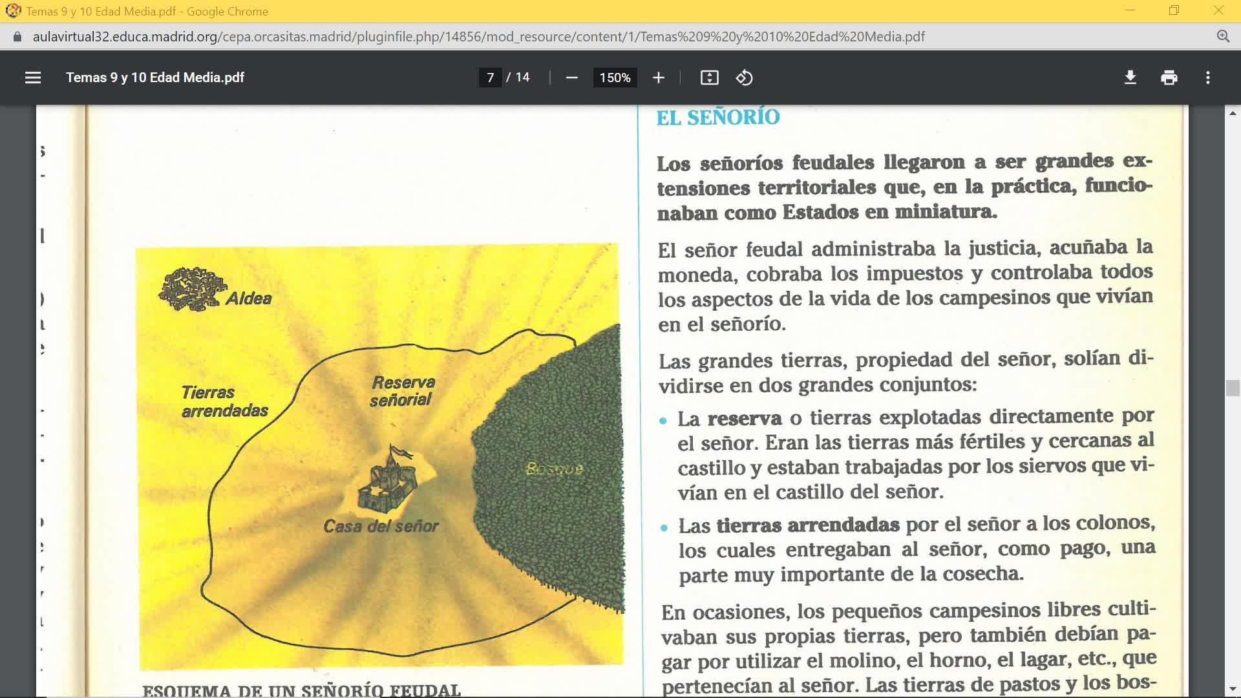Open the more actions three-dot menu
Screen dimensions: 1241x698
pos(1207,78)
